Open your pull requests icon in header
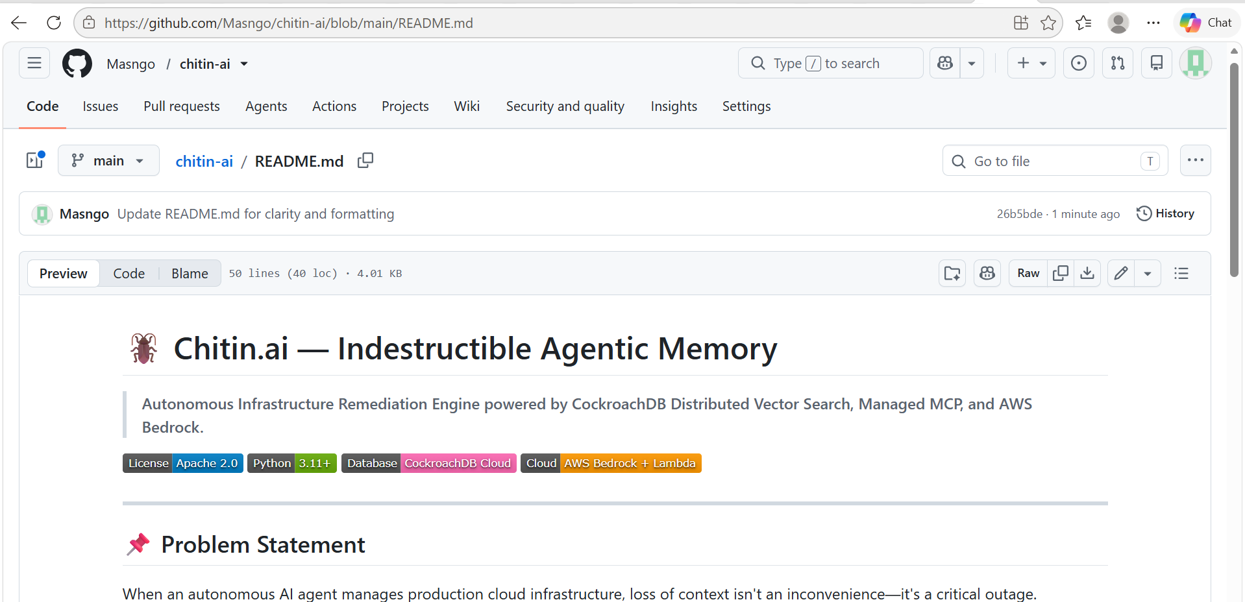Screen dimensions: 1245x602 pos(1118,63)
